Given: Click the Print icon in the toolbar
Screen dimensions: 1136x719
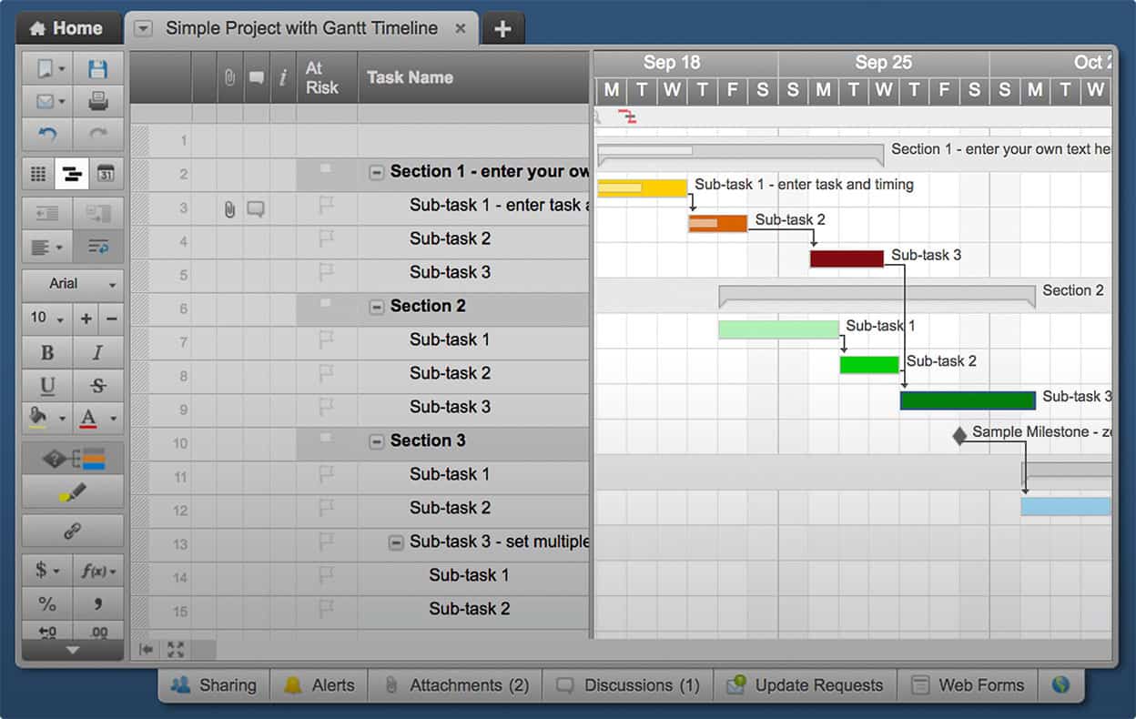Looking at the screenshot, I should click(x=97, y=101).
